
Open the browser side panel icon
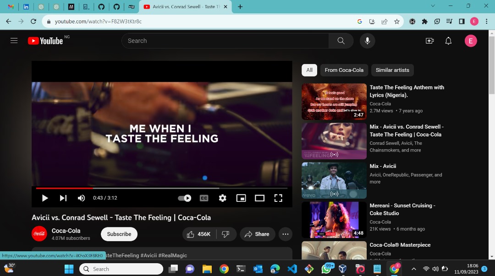[462, 22]
